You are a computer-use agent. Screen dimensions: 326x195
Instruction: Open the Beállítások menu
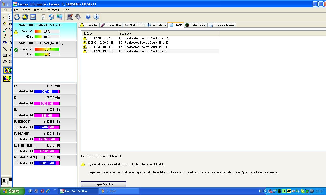click(52, 10)
